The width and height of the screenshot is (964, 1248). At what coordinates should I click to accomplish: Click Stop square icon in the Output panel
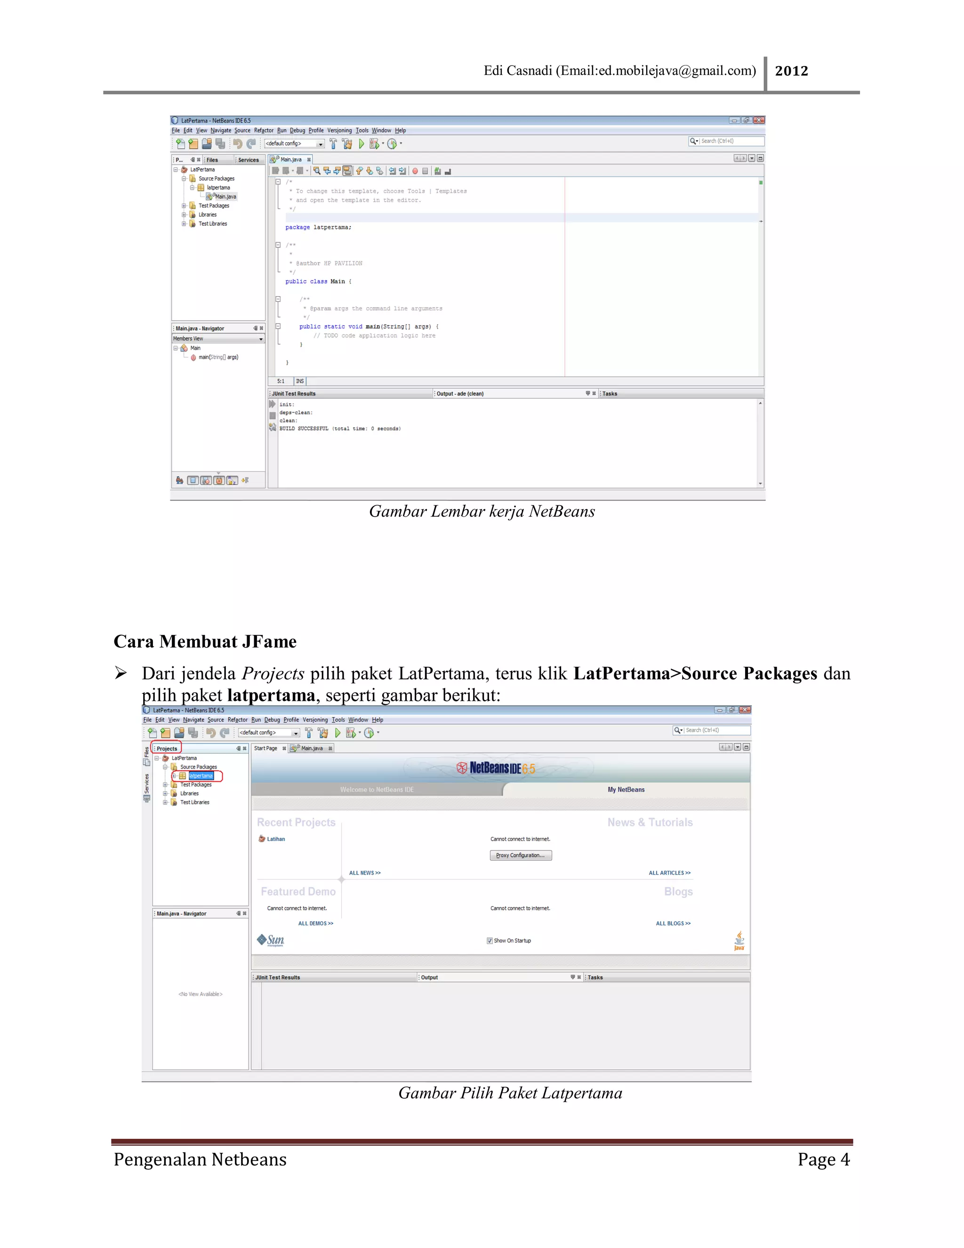pos(273,415)
